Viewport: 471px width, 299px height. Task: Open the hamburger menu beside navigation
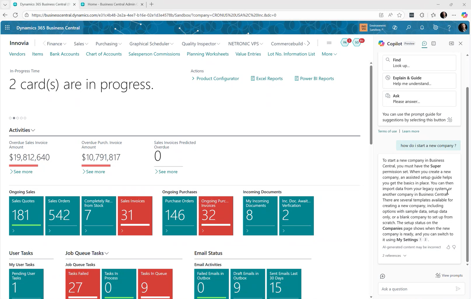(x=329, y=43)
